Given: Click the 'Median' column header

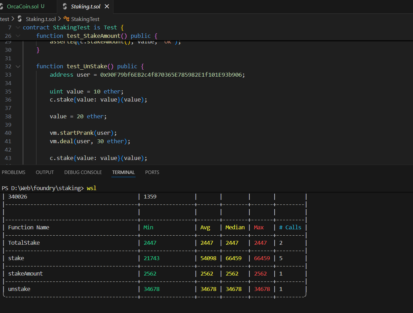Looking at the screenshot, I should (x=235, y=228).
